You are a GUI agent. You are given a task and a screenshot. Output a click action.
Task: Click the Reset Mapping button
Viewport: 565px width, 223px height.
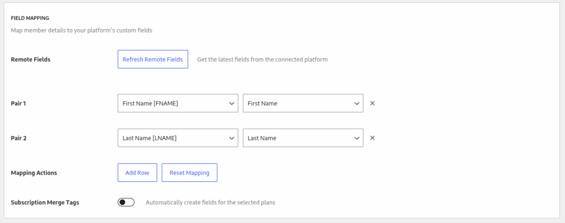pos(189,173)
